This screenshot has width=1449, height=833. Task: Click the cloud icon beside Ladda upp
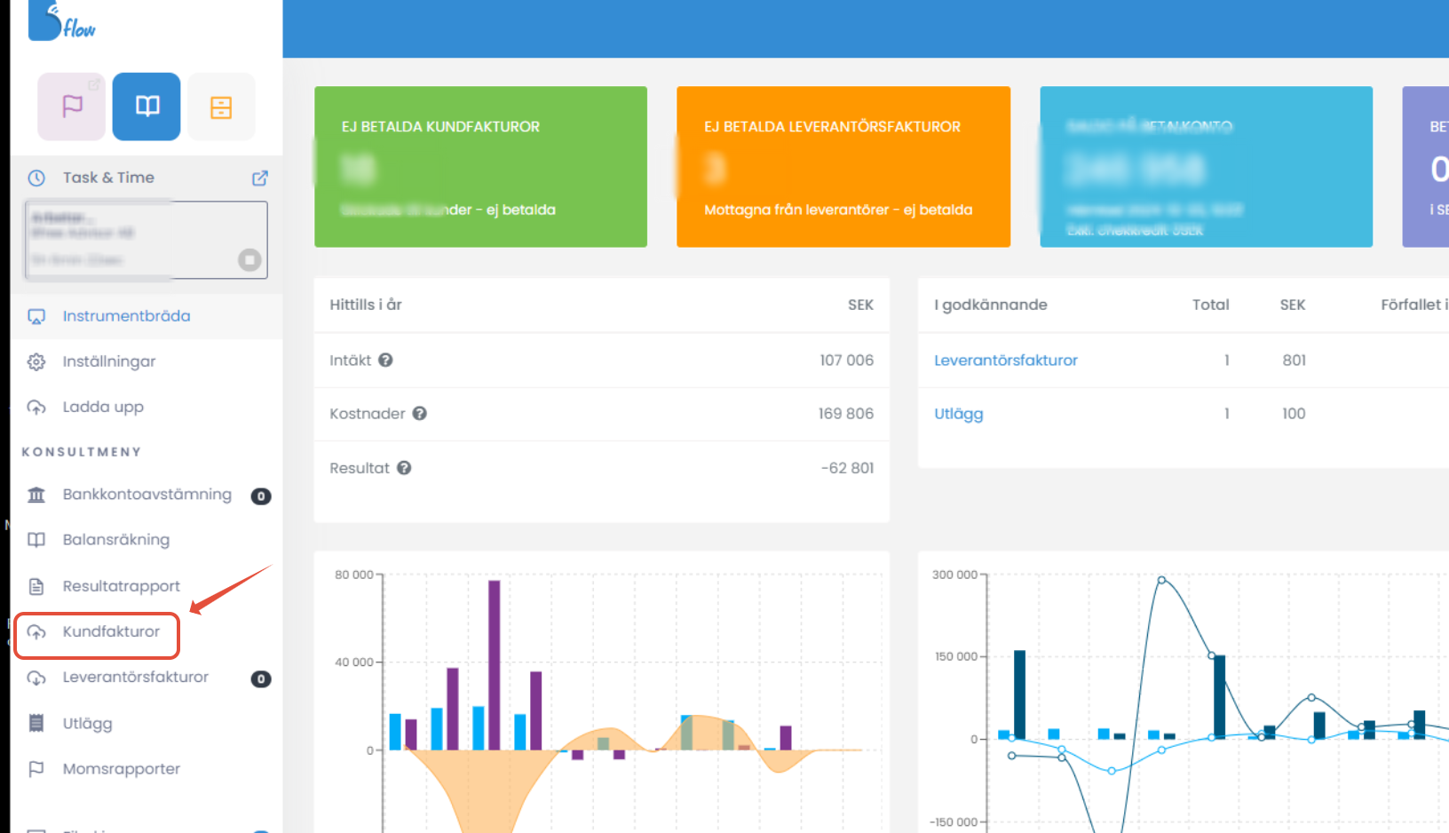click(36, 407)
